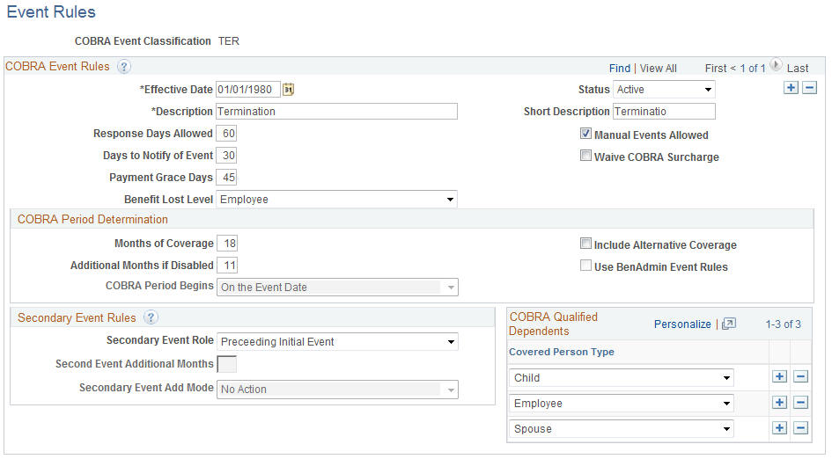Click the Description field containing Termination
The width and height of the screenshot is (832, 459).
pos(336,112)
